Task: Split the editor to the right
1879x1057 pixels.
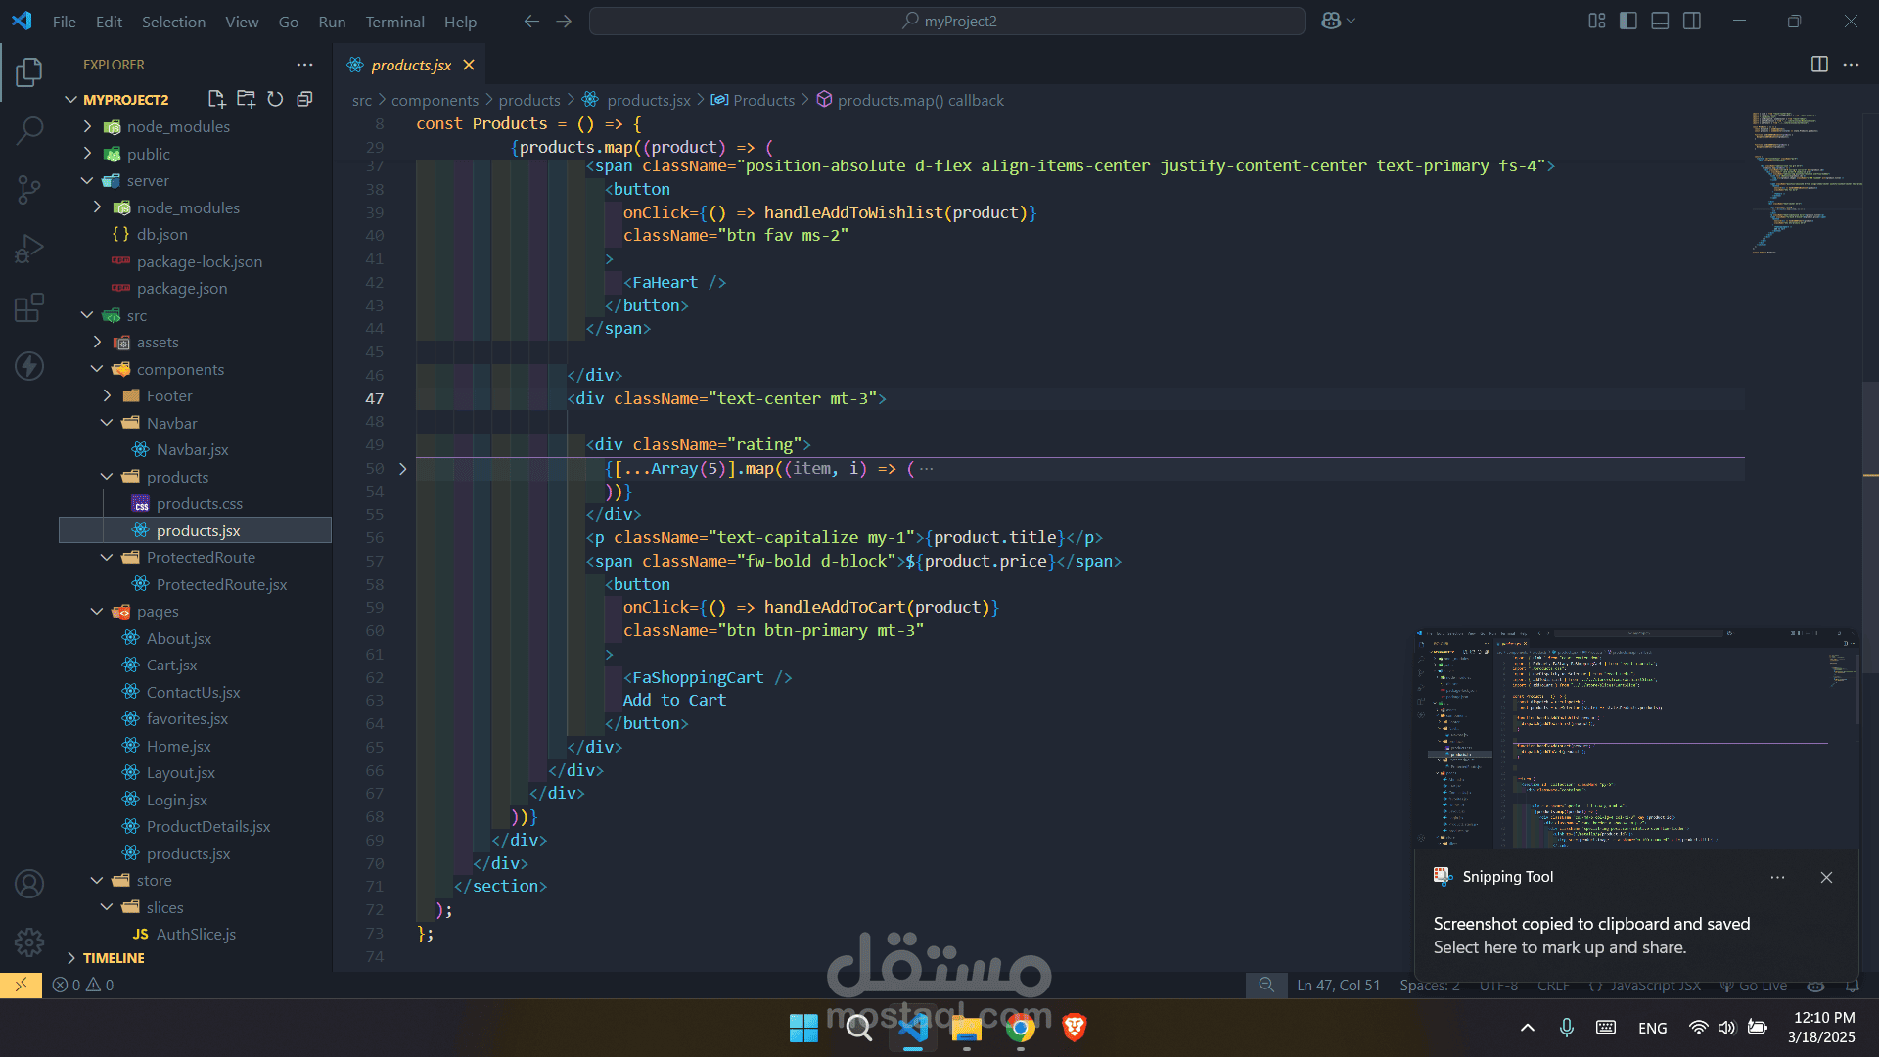Action: point(1819,65)
